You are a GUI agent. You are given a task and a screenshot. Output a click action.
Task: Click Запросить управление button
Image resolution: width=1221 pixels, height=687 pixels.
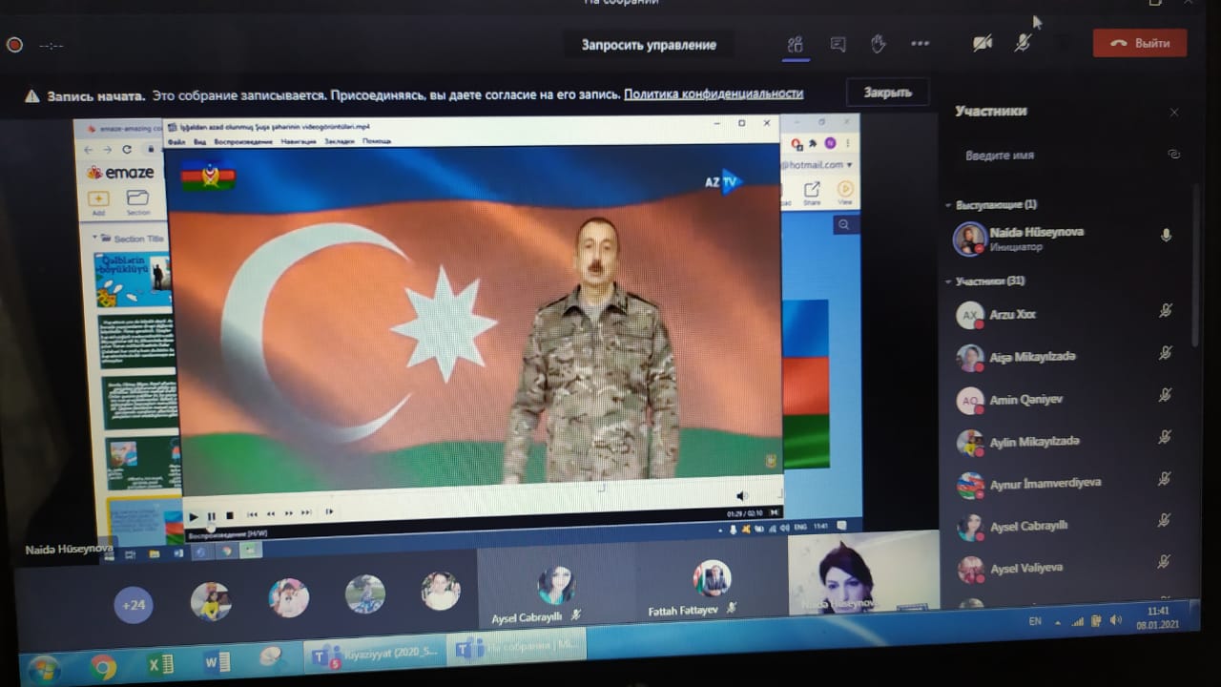[649, 45]
